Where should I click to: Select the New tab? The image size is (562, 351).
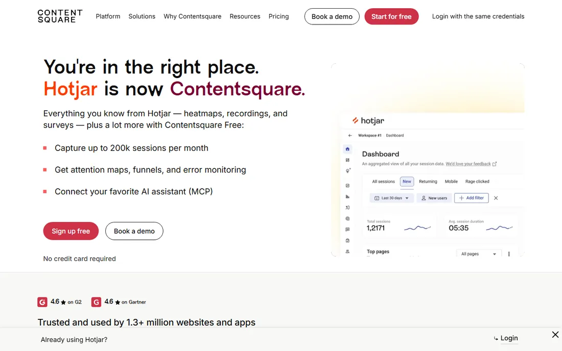[407, 182]
